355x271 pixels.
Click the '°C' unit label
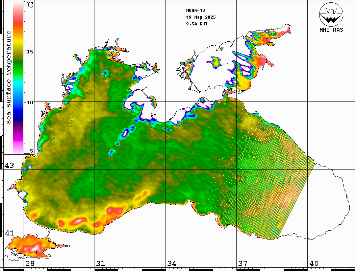click(x=30, y=4)
